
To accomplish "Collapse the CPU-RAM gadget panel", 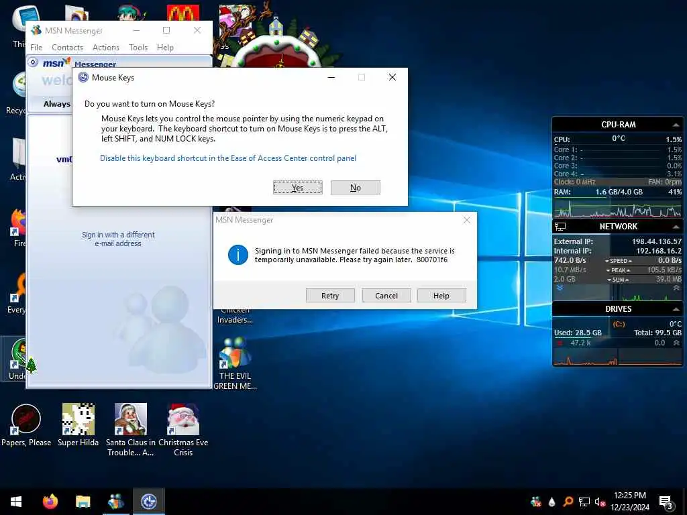I will coord(676,125).
